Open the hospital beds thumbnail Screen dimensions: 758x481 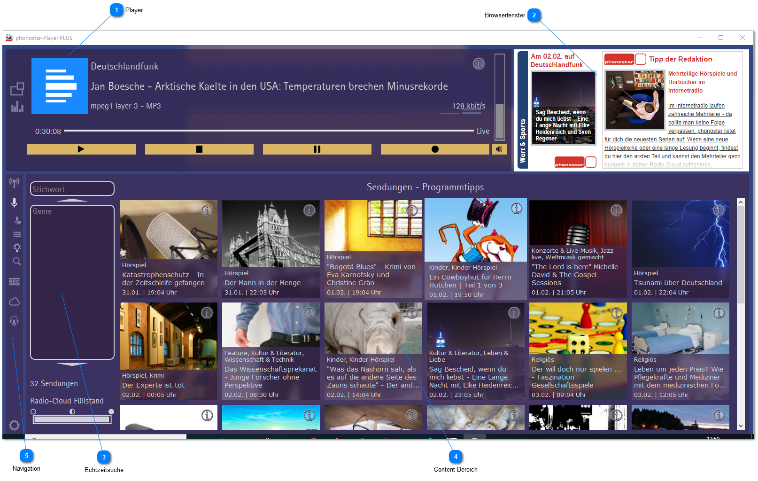click(x=681, y=328)
